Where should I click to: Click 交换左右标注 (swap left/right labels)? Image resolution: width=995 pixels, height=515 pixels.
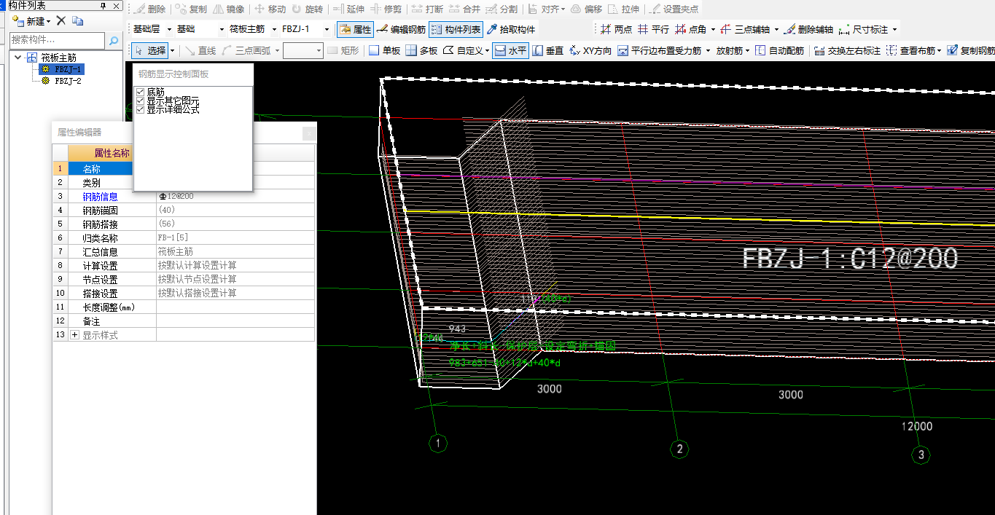pos(847,51)
